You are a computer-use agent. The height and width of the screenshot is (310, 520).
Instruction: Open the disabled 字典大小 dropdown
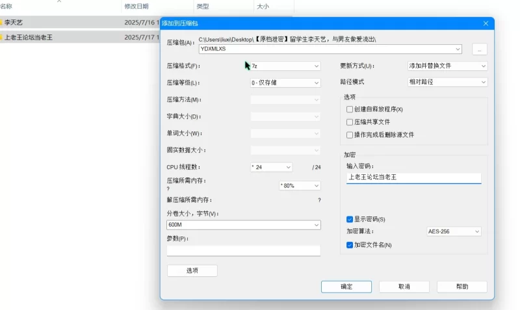click(x=285, y=116)
